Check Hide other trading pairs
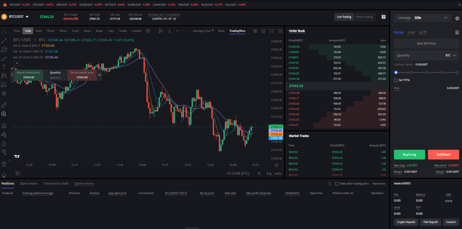Viewport: 462px width, 229px height. [337, 184]
